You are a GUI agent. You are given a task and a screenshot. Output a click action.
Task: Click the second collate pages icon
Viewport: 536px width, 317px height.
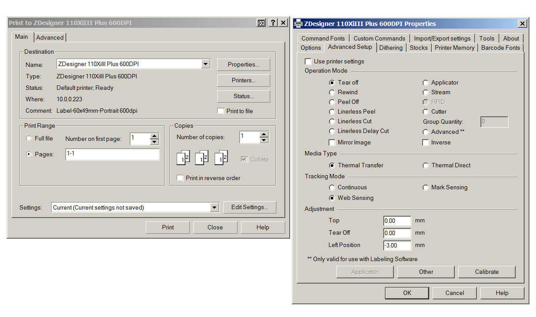[202, 158]
